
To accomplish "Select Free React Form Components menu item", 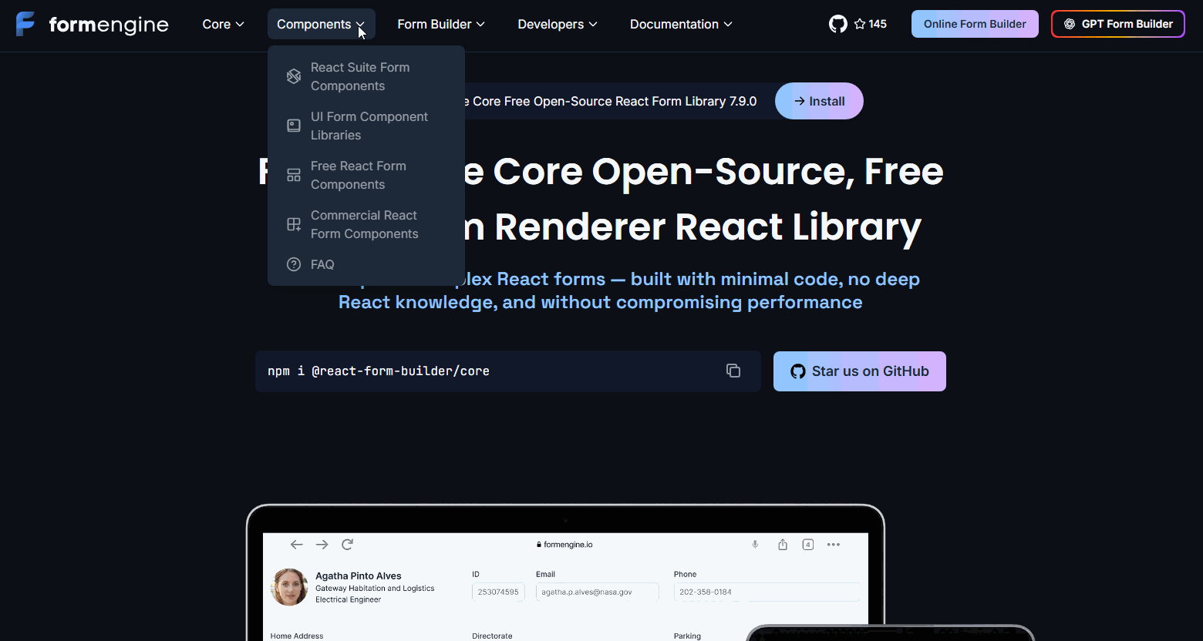I will (x=358, y=175).
